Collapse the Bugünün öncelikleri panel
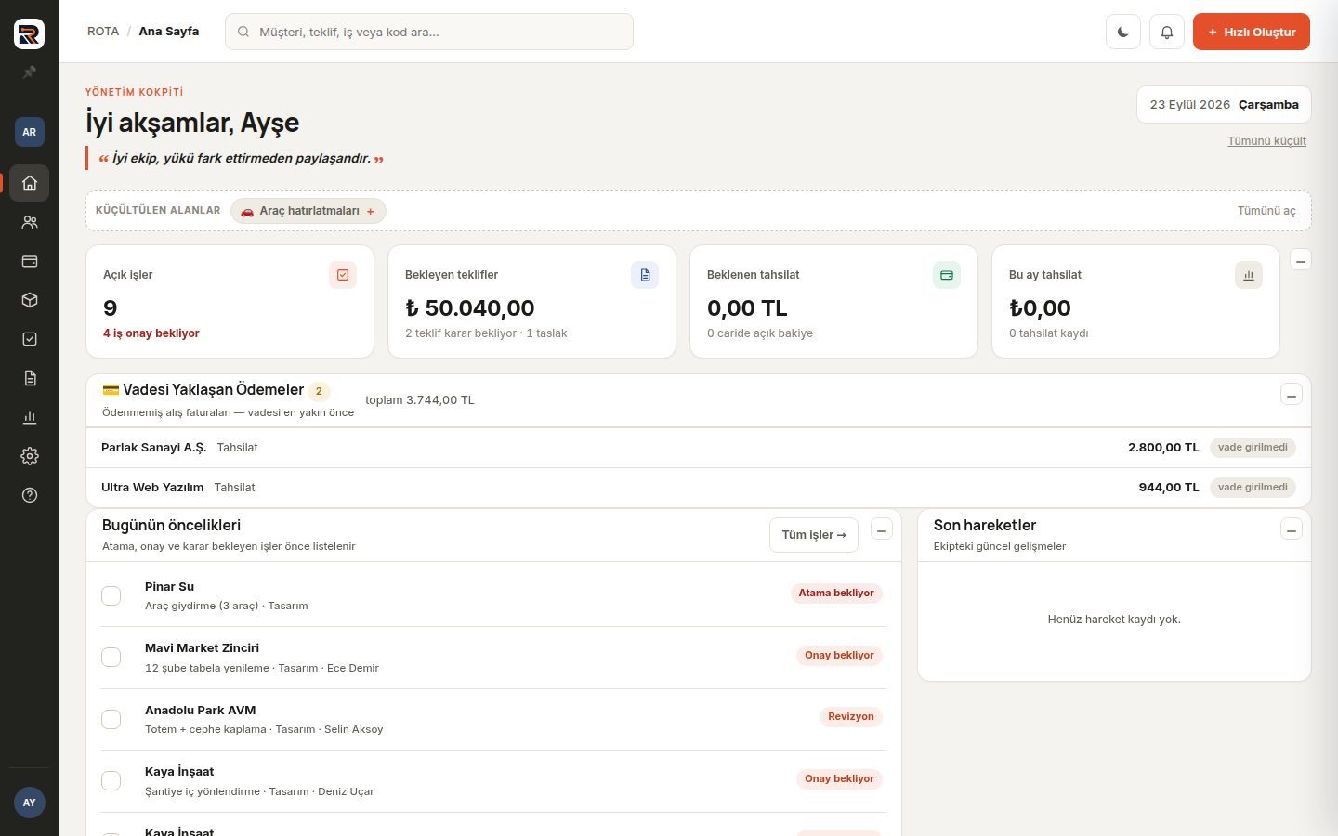This screenshot has width=1338, height=836. [882, 529]
